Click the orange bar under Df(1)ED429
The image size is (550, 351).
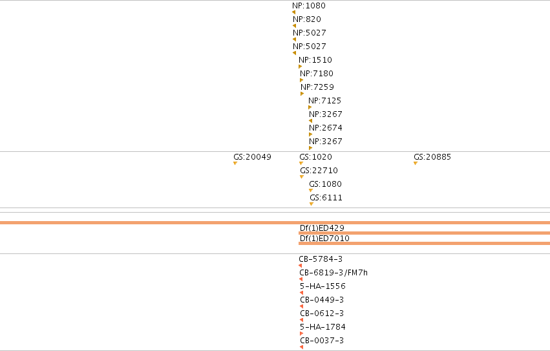coord(424,233)
